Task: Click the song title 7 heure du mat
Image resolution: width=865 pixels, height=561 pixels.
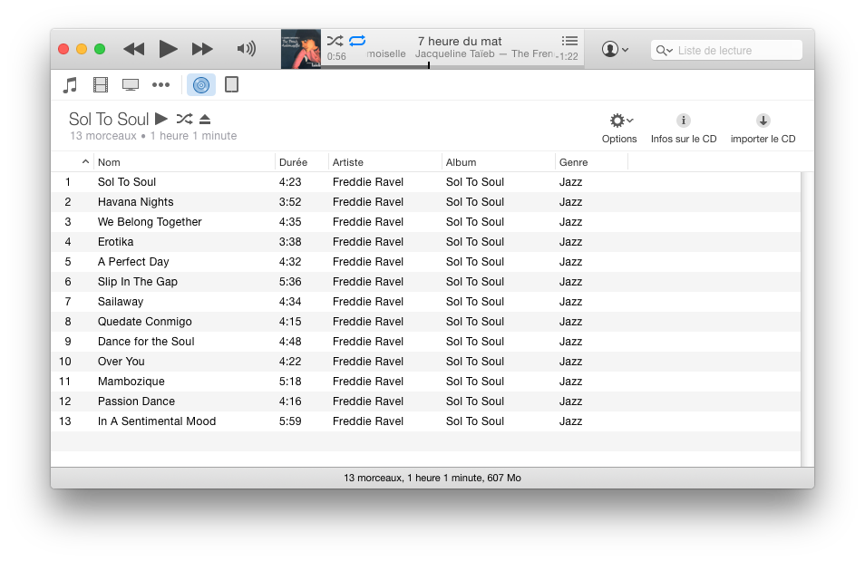Action: (460, 41)
